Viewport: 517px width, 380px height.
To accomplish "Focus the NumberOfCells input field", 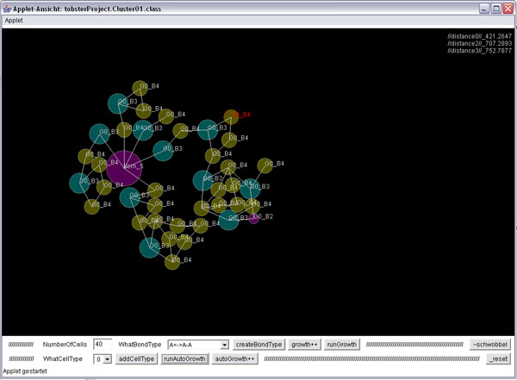I will click(103, 345).
